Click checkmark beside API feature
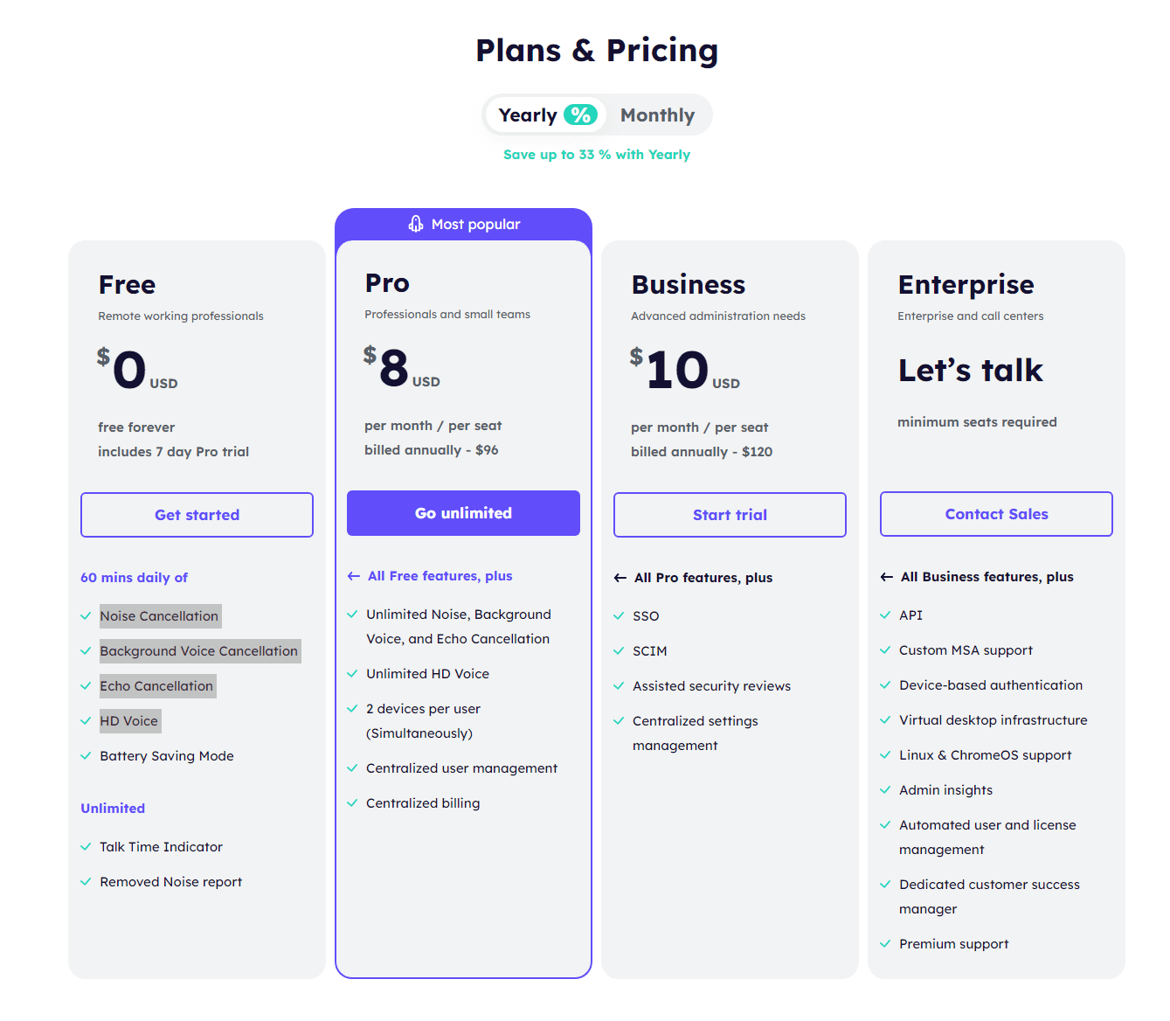The height and width of the screenshot is (1021, 1170). 885,615
